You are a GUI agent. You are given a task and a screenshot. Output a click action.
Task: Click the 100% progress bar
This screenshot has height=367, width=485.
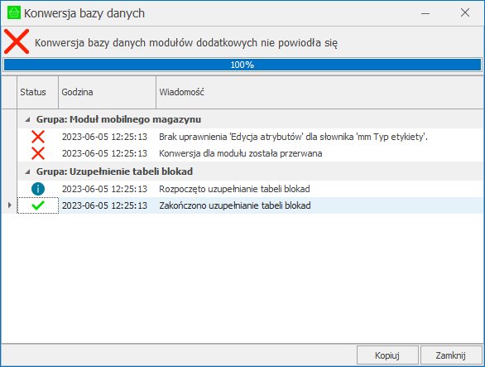(x=242, y=65)
